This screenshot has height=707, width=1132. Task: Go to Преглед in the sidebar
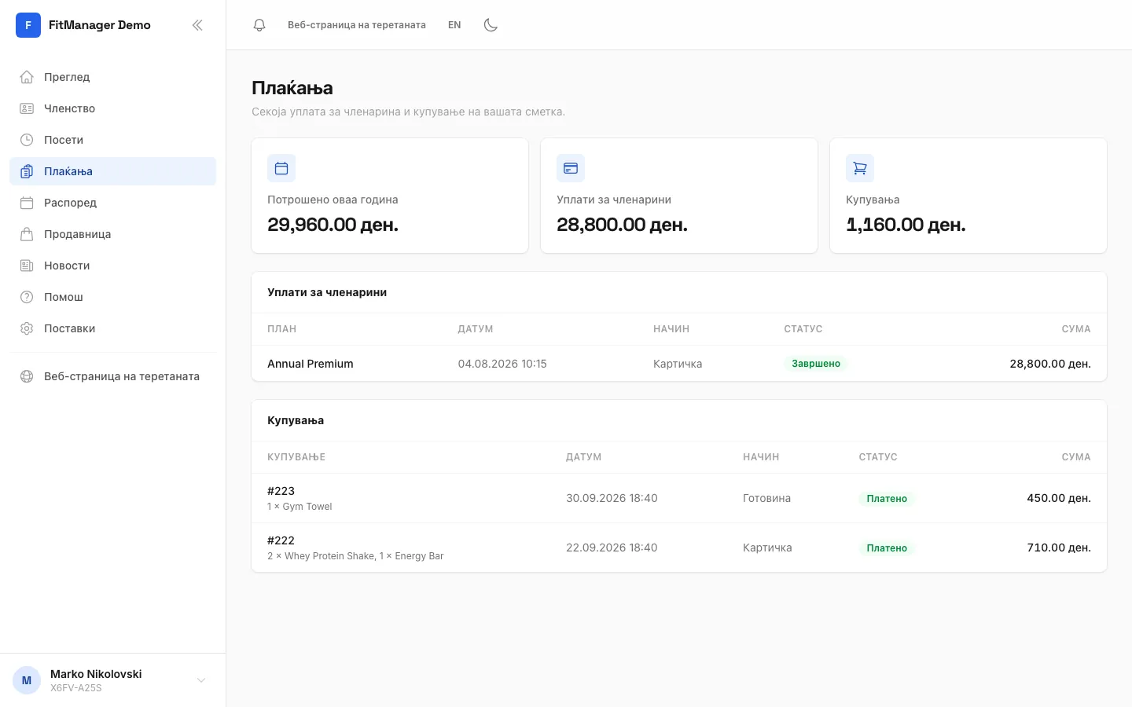click(x=112, y=77)
